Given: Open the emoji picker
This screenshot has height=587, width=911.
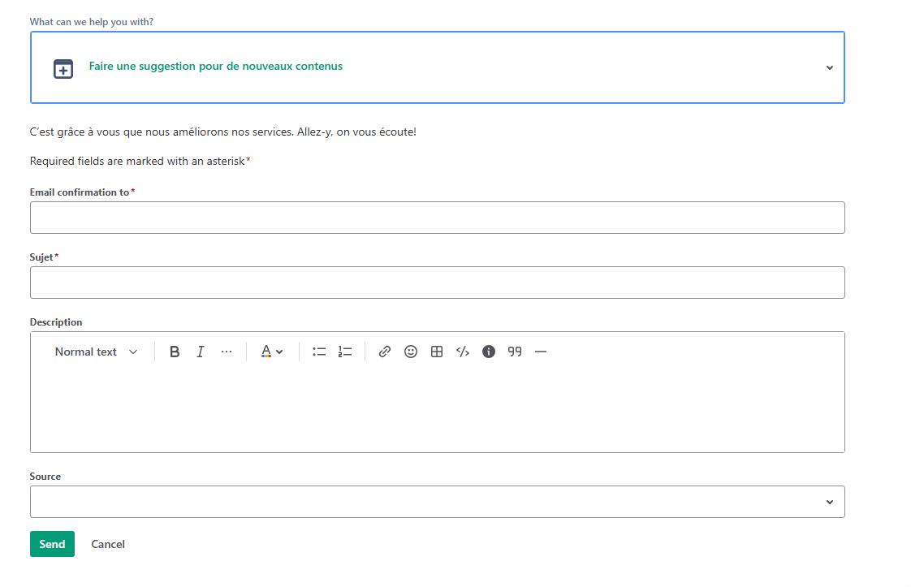Looking at the screenshot, I should pyautogui.click(x=411, y=352).
